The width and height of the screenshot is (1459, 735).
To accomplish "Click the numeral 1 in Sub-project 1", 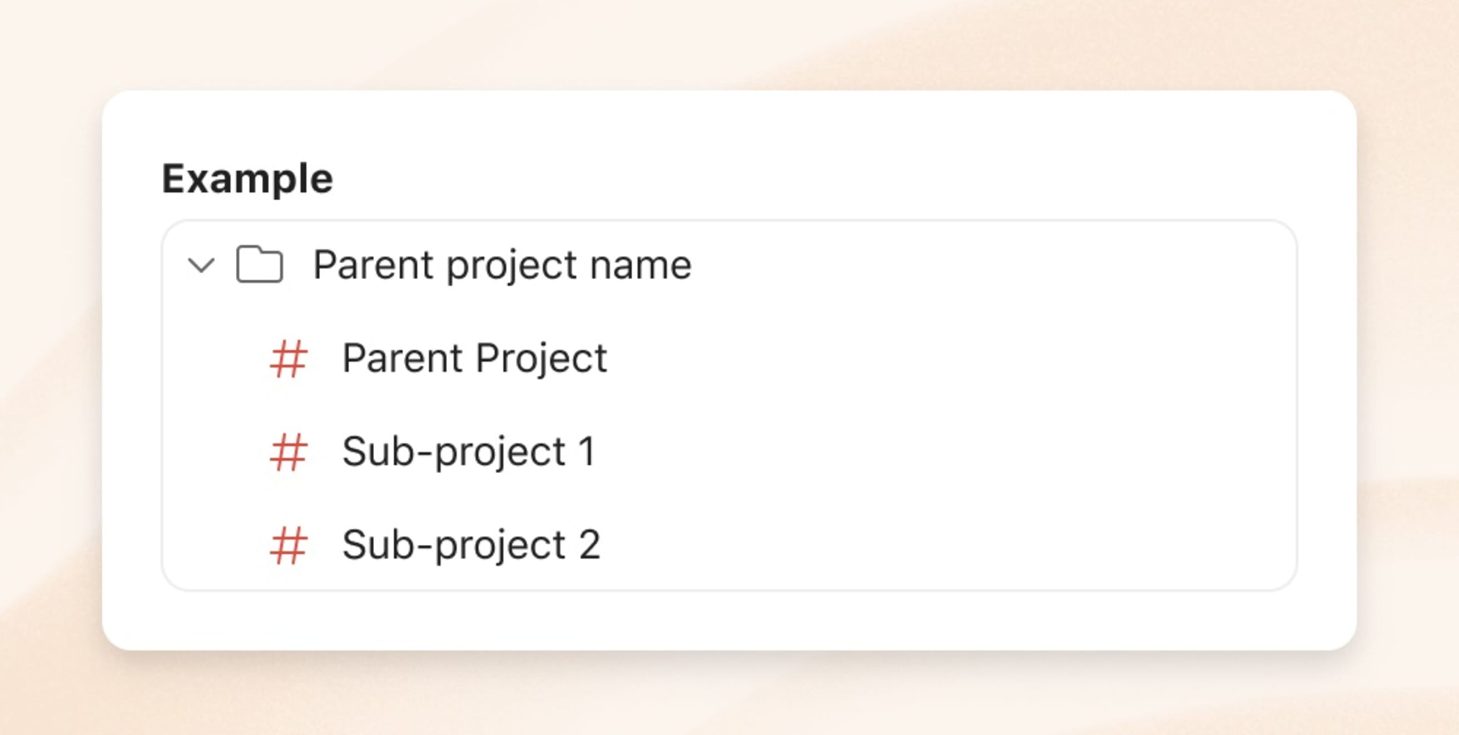I will coord(587,452).
